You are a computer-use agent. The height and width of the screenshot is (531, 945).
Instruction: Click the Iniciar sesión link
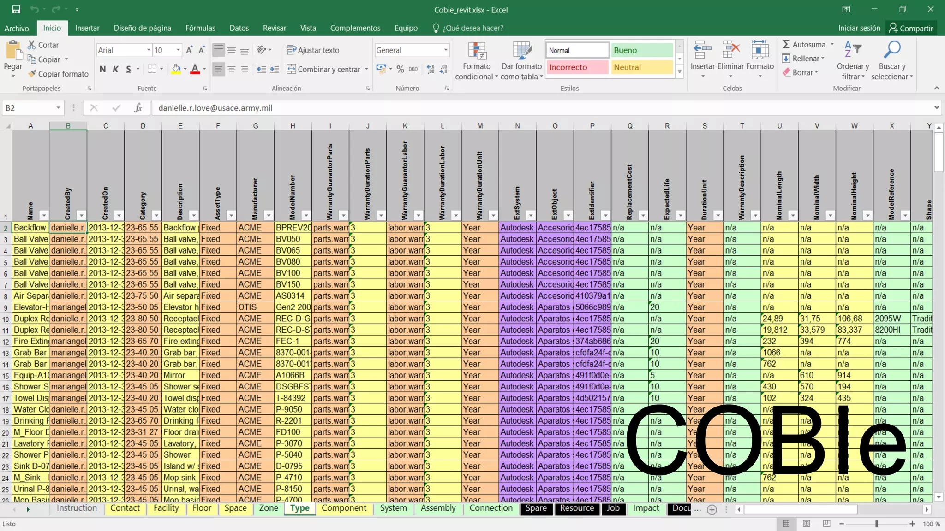coord(859,28)
